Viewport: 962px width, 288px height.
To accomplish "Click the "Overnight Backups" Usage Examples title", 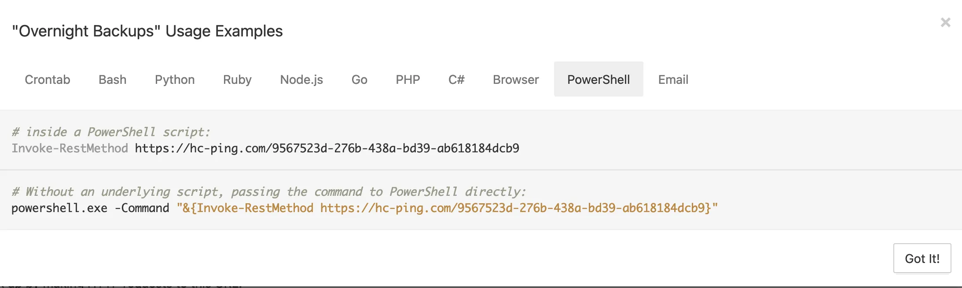I will pyautogui.click(x=147, y=31).
